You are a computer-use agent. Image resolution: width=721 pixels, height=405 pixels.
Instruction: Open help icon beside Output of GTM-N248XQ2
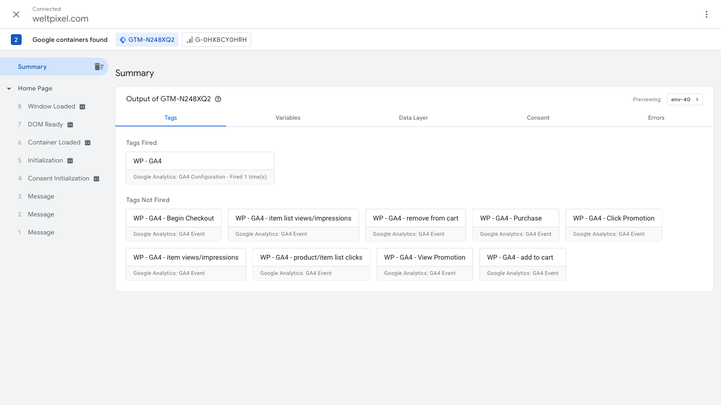(x=218, y=99)
